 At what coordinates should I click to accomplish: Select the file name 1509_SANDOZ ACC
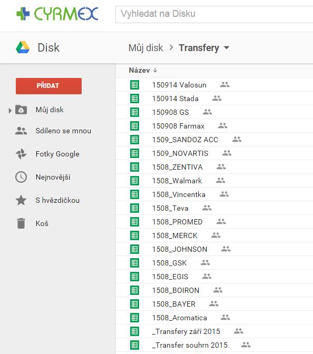click(x=185, y=140)
